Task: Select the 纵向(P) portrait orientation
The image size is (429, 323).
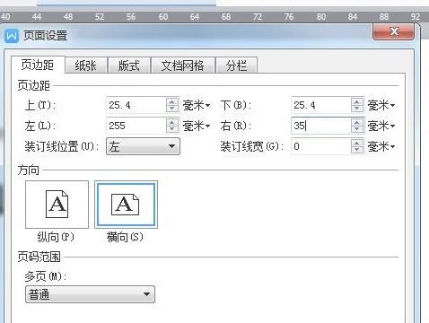Action: [x=57, y=205]
